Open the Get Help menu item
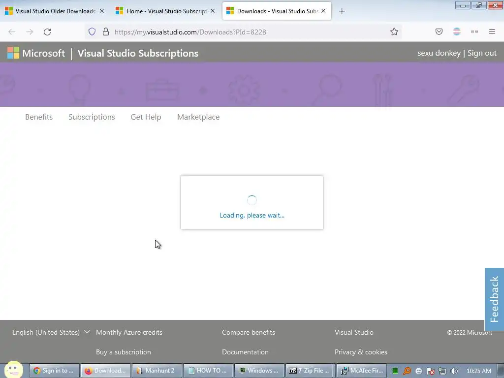This screenshot has width=504, height=378. pyautogui.click(x=146, y=117)
